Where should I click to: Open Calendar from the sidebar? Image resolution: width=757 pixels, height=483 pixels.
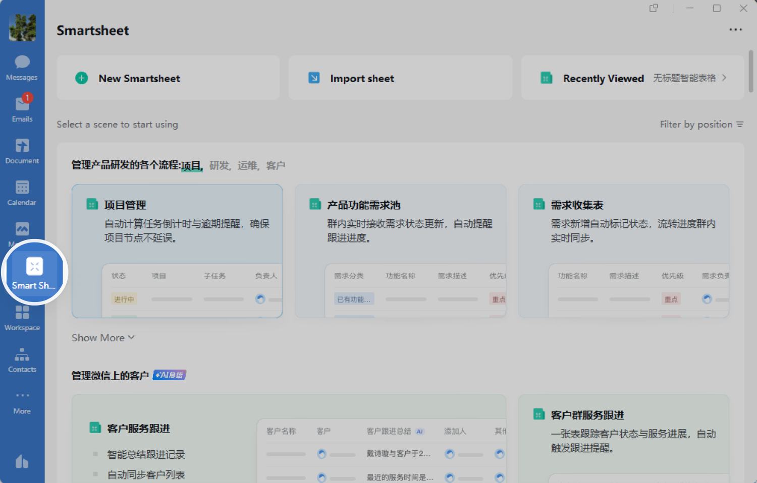pyautogui.click(x=22, y=193)
